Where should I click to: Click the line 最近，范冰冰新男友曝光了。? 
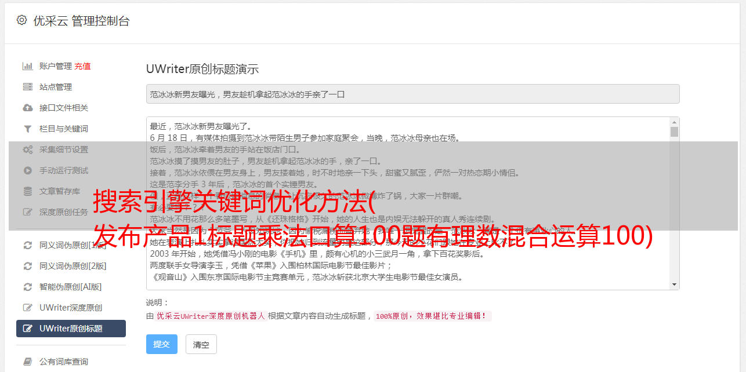coord(201,126)
